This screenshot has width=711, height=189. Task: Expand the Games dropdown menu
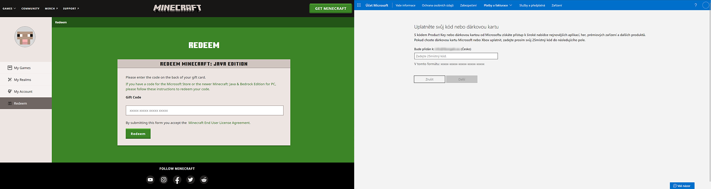(9, 9)
